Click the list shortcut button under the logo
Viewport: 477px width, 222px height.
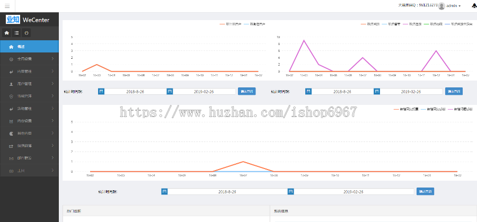(x=16, y=33)
